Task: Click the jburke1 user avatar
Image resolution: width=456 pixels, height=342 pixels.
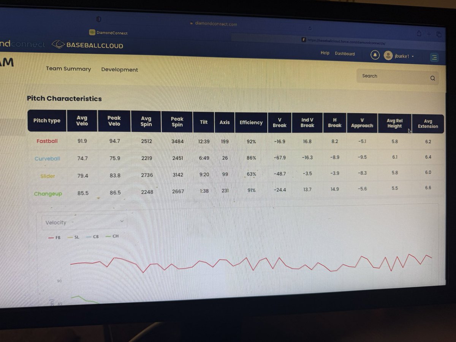Action: tap(388, 56)
